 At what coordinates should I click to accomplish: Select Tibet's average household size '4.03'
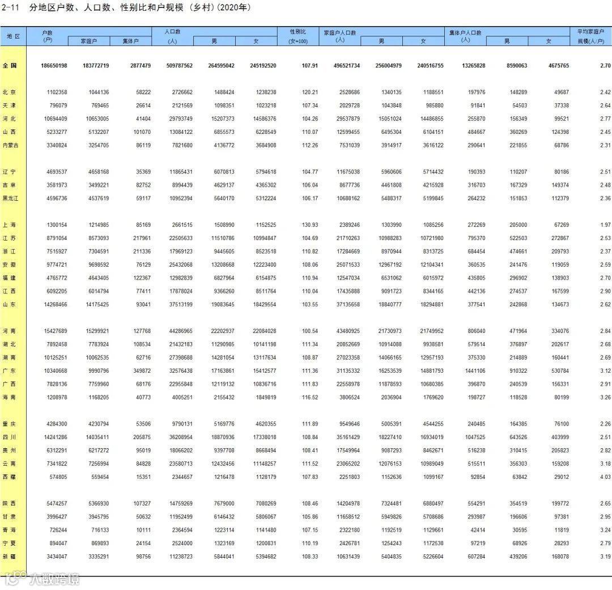(x=605, y=477)
